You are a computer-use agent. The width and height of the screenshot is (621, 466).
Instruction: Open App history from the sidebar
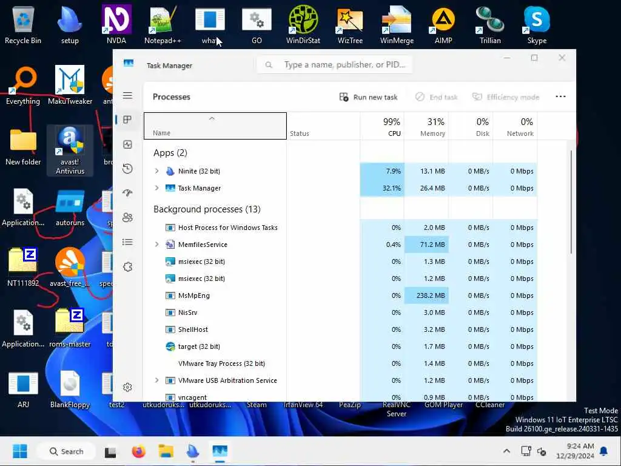coord(127,169)
